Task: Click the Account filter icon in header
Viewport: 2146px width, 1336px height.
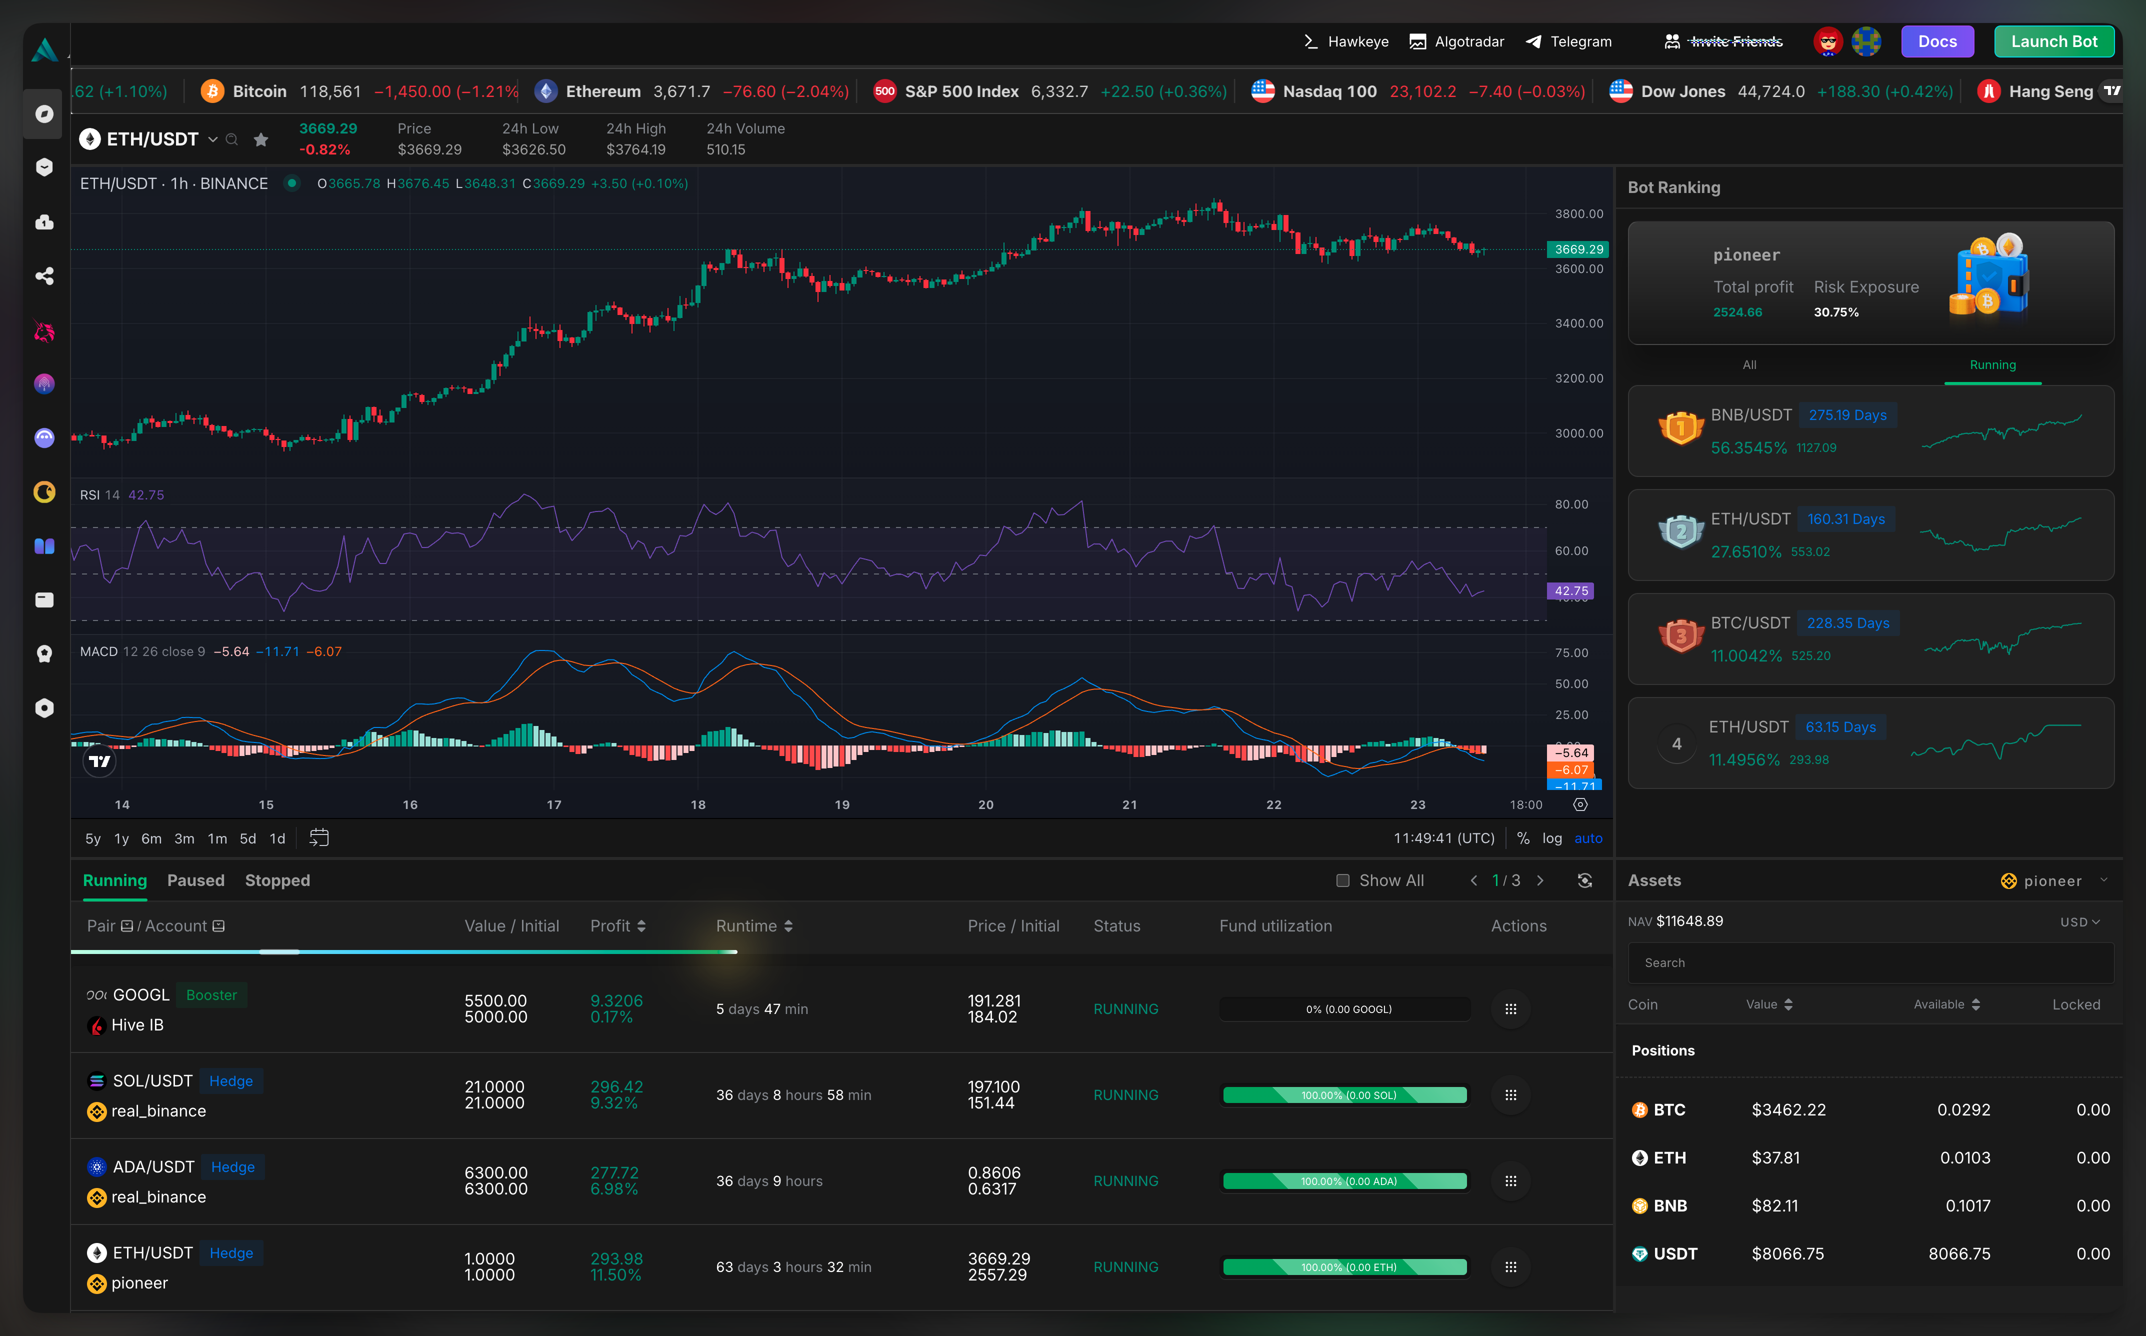Action: pyautogui.click(x=219, y=926)
